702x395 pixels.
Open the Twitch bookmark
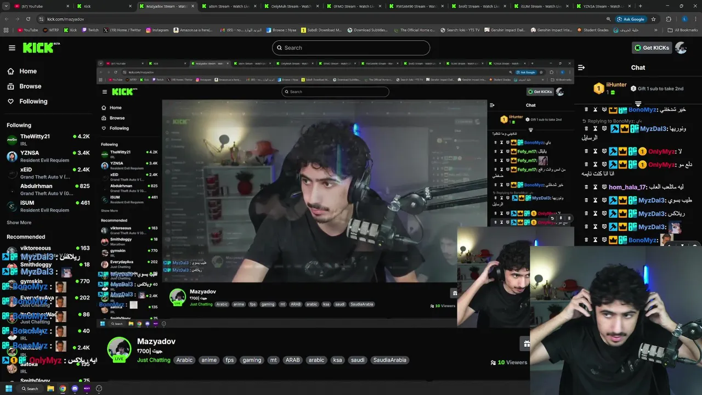tap(90, 30)
